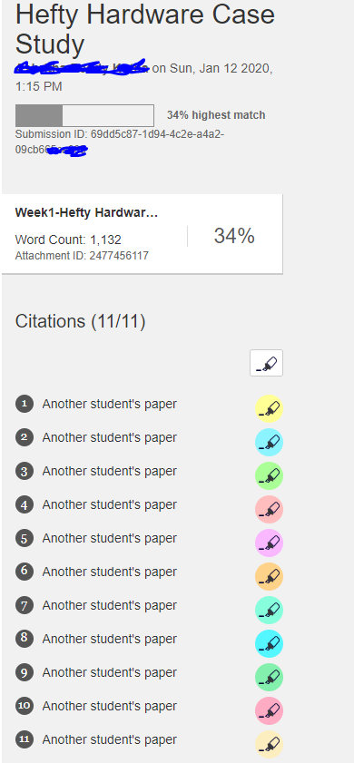Open citation 1 Another student's paper
Screen dimensions: 354x763
[x=110, y=404]
